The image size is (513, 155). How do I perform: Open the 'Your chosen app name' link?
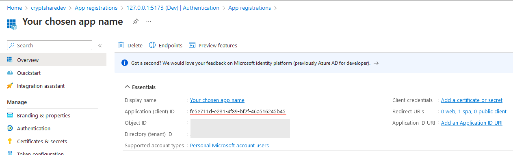217,100
